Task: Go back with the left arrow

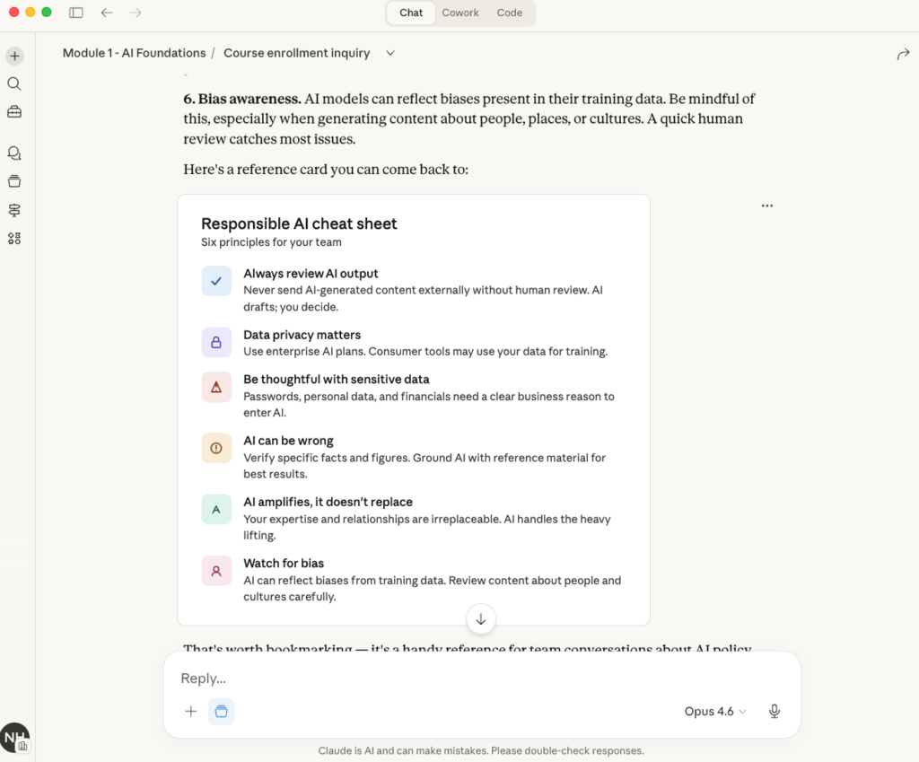Action: 107,13
